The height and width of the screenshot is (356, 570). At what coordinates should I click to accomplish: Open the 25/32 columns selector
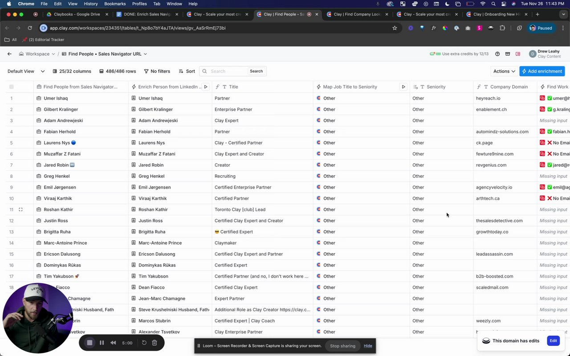(72, 71)
